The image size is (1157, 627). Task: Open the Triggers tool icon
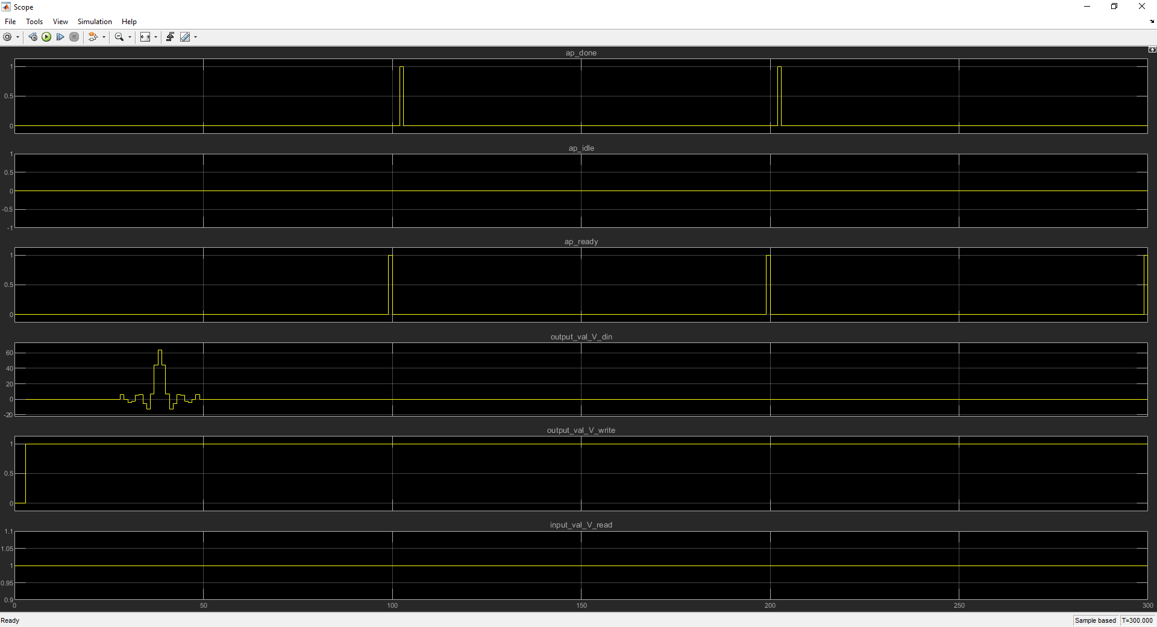click(171, 37)
